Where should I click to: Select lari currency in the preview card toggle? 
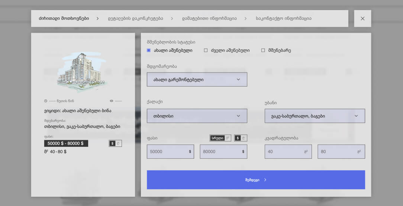[119, 144]
